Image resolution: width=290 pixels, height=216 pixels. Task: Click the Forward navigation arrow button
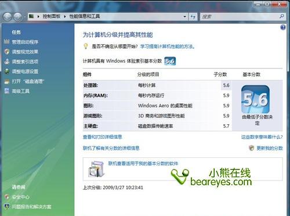[17, 17]
